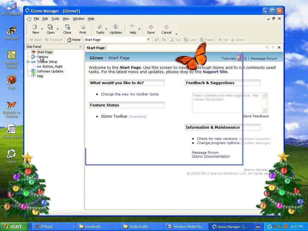This screenshot has width=308, height=231.
Task: Click the Back navigation button
Action: (35, 40)
